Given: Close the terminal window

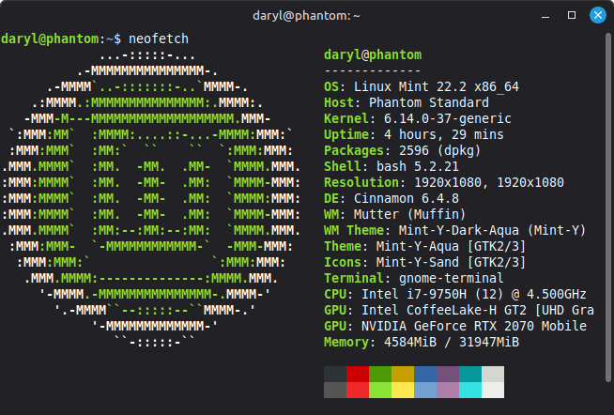Looking at the screenshot, I should 595,16.
